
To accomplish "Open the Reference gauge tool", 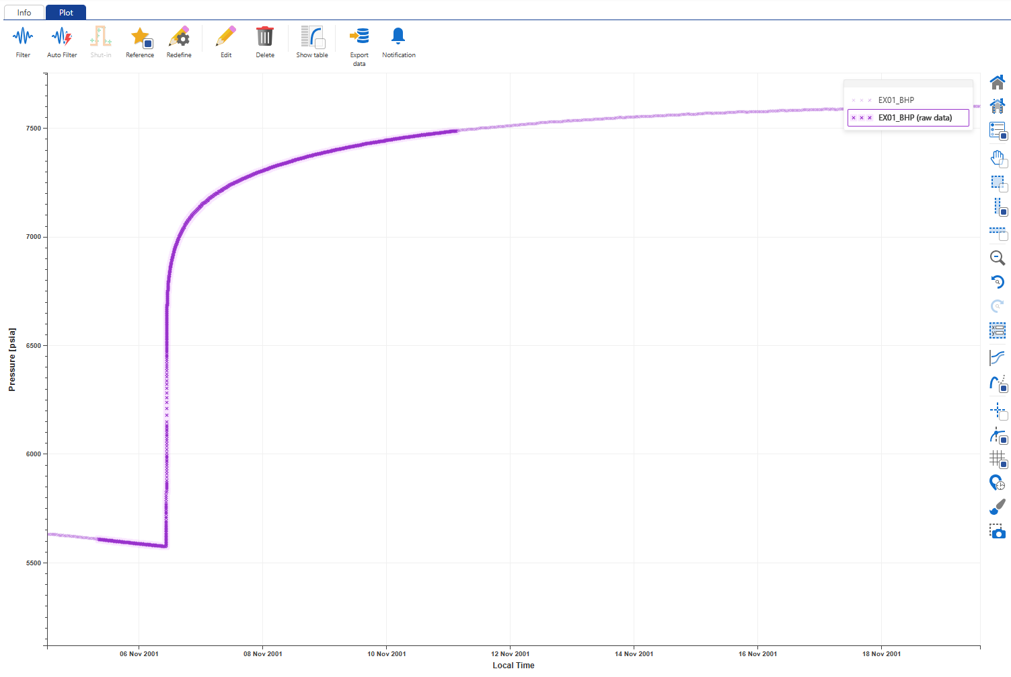I will coord(140,40).
